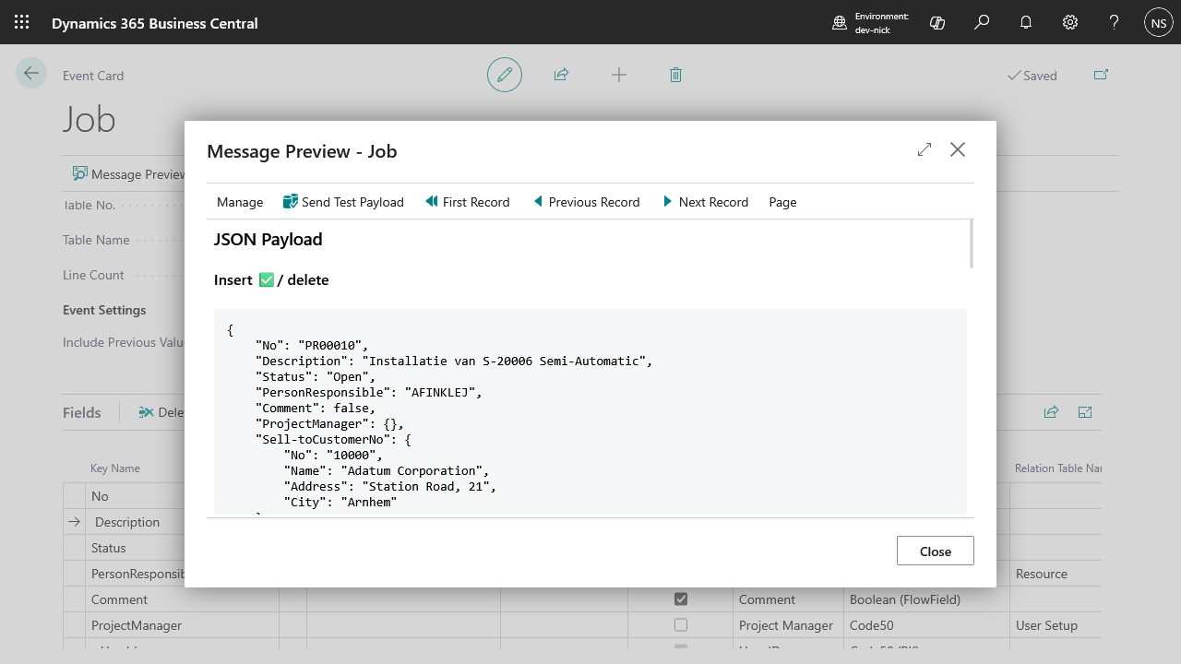Viewport: 1181px width, 664px height.
Task: Toggle the checkbox in Project Manager row
Action: tap(681, 625)
